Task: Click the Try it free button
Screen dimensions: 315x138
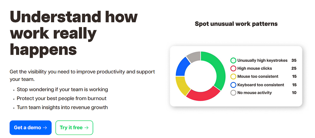Action: pyautogui.click(x=74, y=128)
